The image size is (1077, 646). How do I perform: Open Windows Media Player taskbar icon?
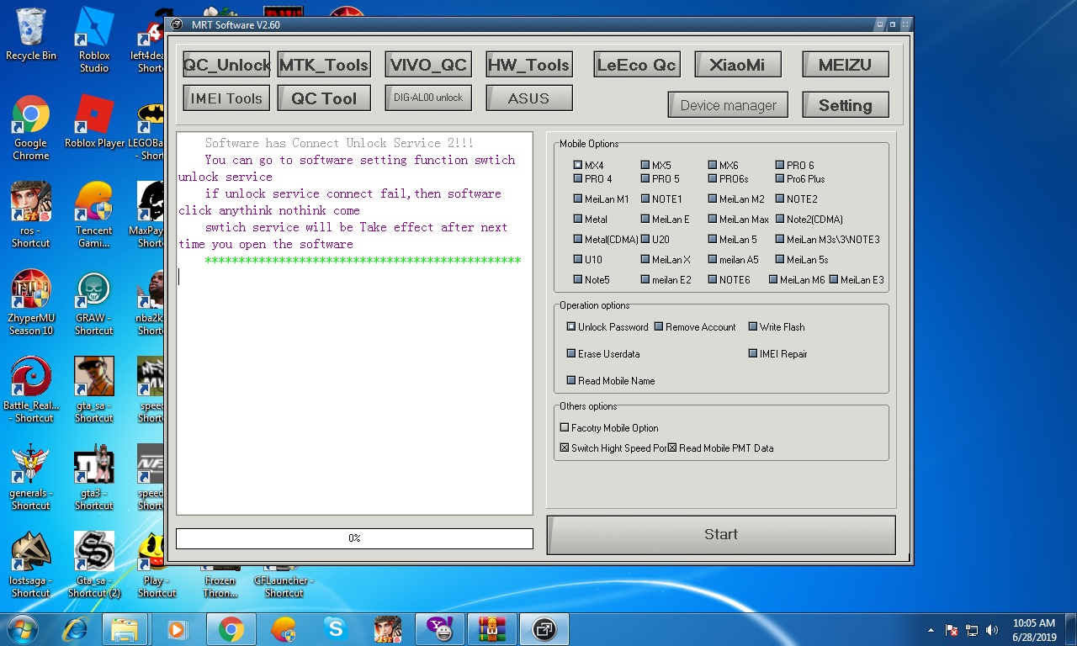[177, 629]
